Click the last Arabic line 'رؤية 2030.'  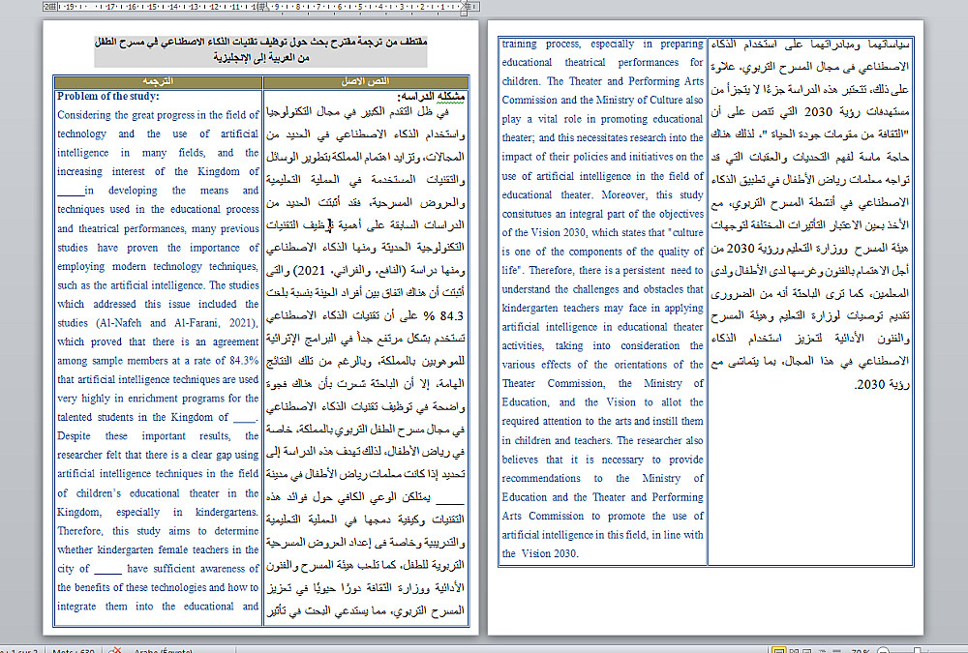pos(882,384)
